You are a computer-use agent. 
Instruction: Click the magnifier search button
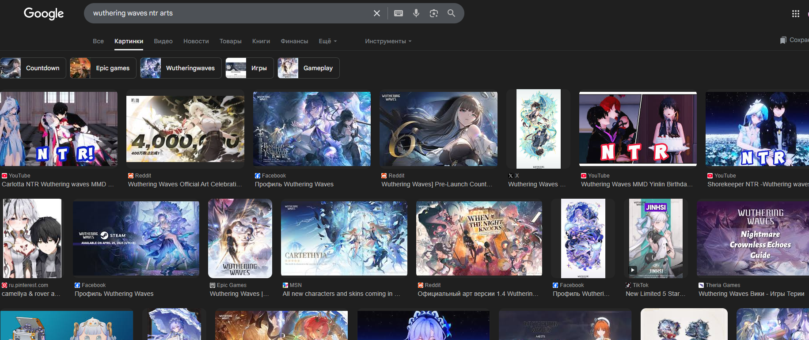(451, 13)
